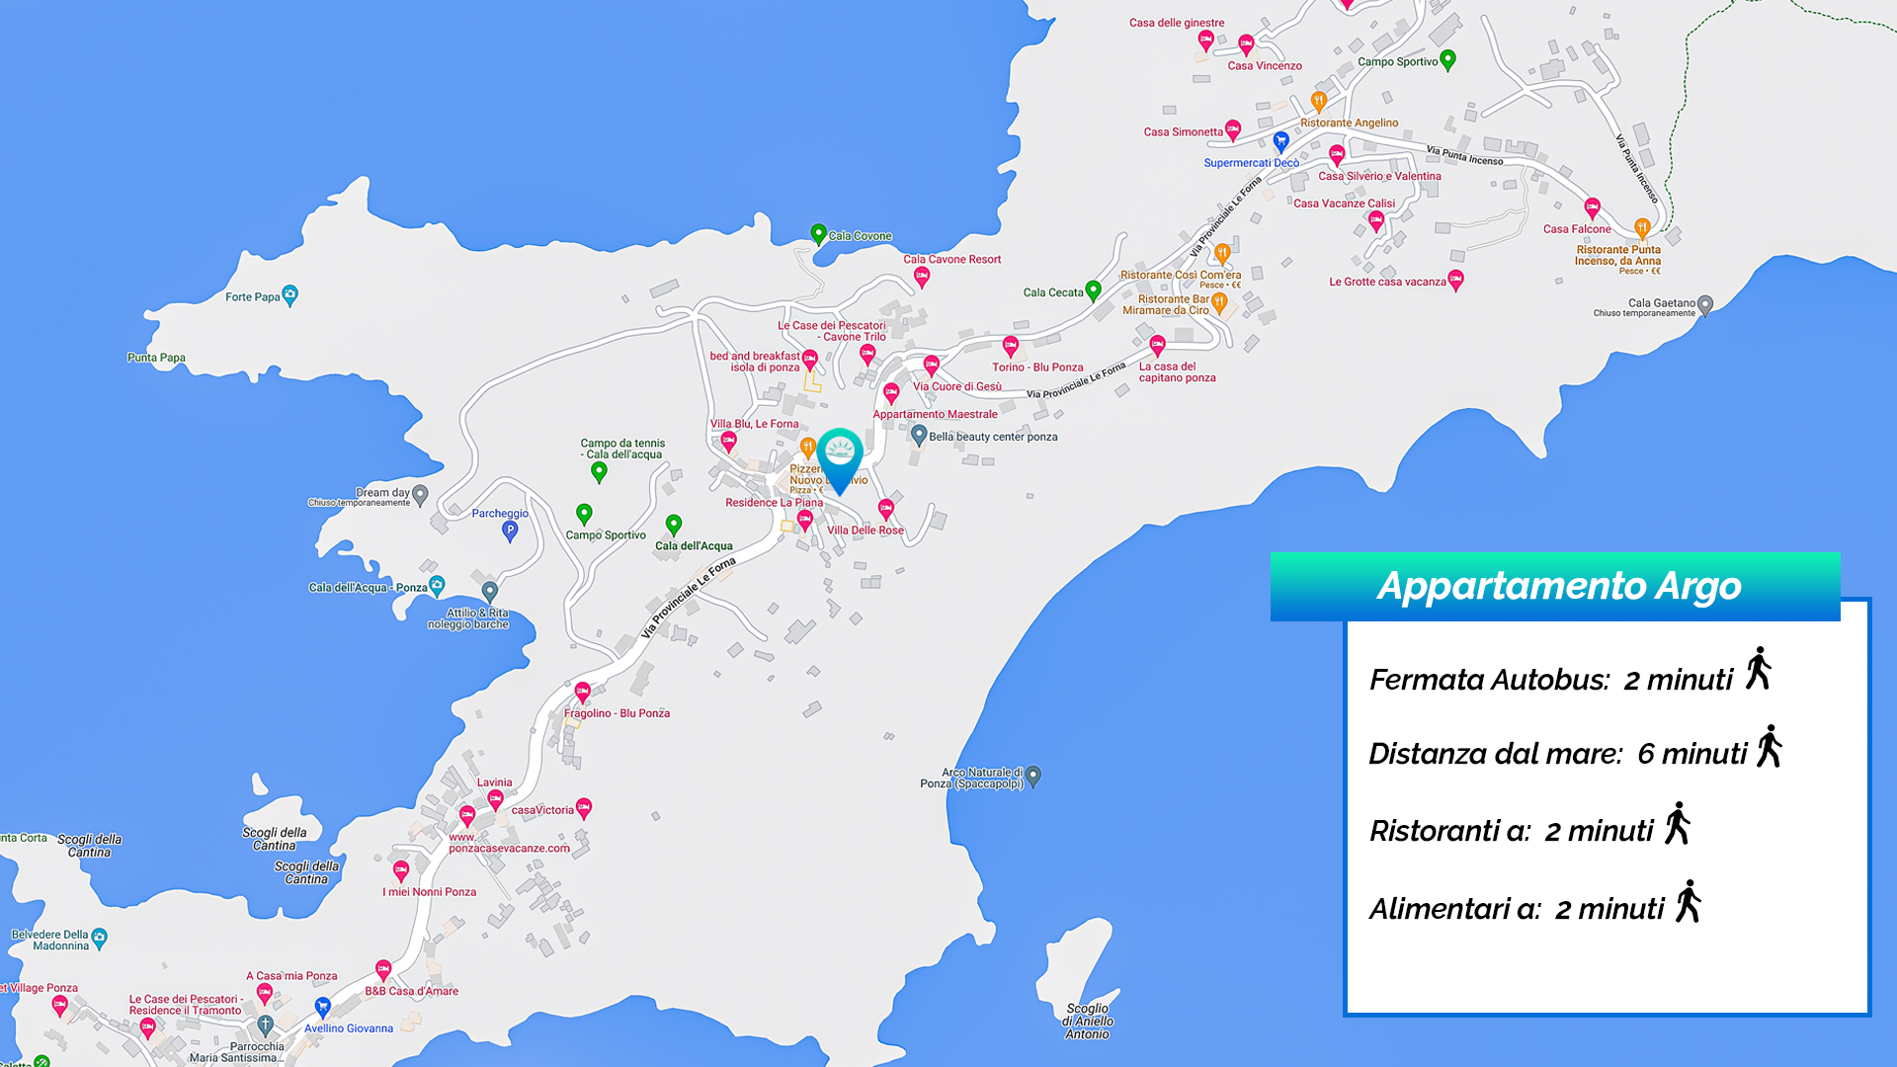Open the Casa Falcone lodging marker
This screenshot has width=1897, height=1067.
point(1592,208)
